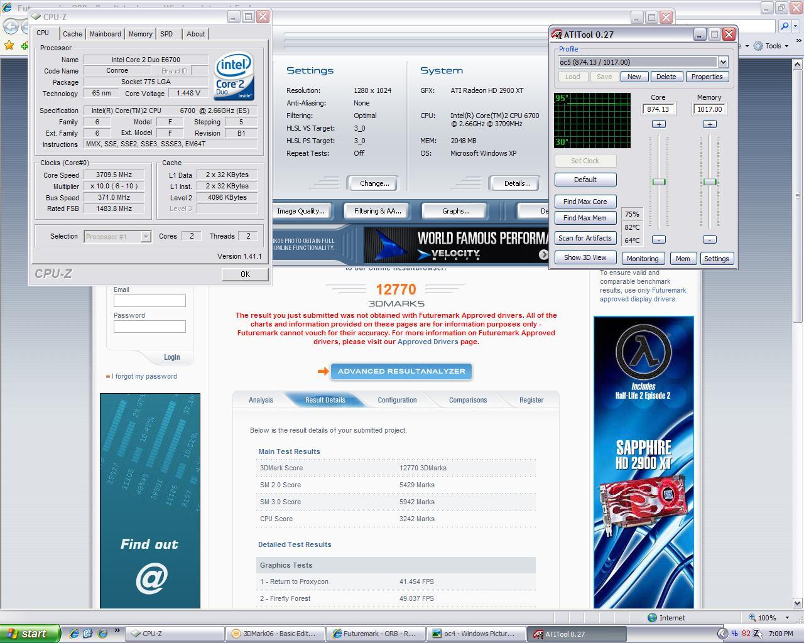Click the orange arrow beside Advanced ResultAnalyzer
Viewport: 804px width, 643px height.
pyautogui.click(x=323, y=371)
